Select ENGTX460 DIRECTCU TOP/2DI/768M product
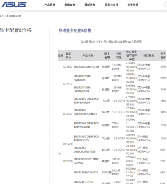This screenshot has height=184, width=167. pos(86,125)
